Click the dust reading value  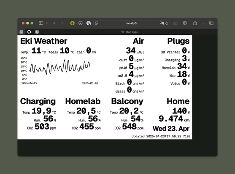coord(132,58)
